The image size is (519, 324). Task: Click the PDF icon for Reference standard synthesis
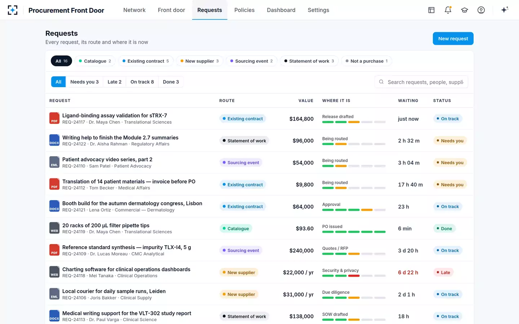[x=54, y=250]
